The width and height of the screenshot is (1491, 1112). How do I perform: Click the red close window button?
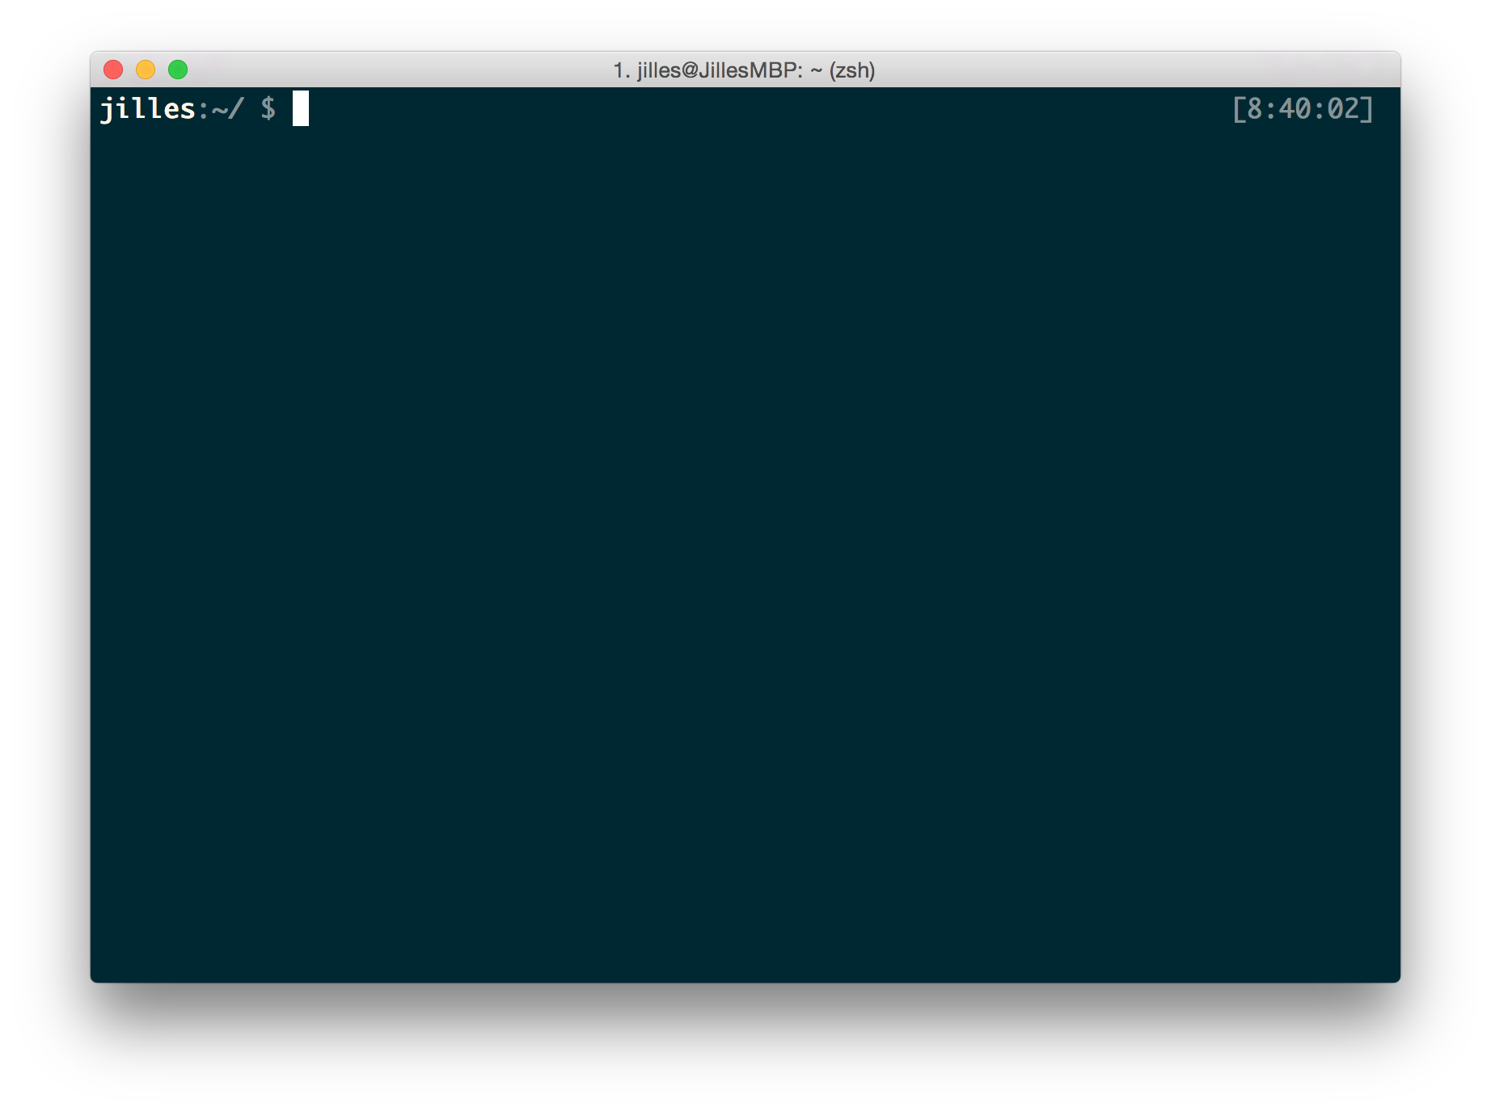(x=113, y=70)
